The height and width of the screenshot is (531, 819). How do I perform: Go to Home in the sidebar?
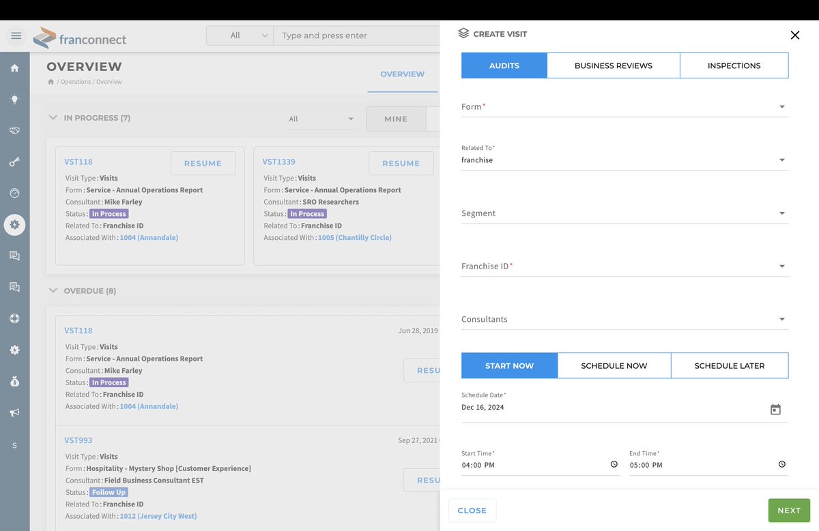pyautogui.click(x=14, y=68)
